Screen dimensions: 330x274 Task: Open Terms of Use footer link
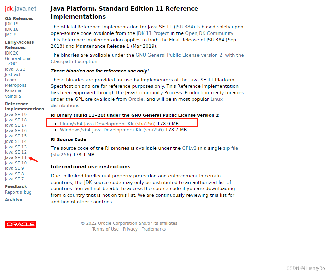(x=105, y=229)
